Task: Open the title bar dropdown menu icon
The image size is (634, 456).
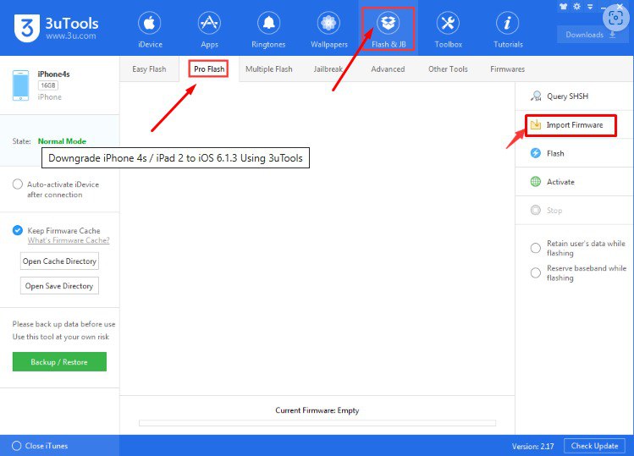Action: pos(590,7)
